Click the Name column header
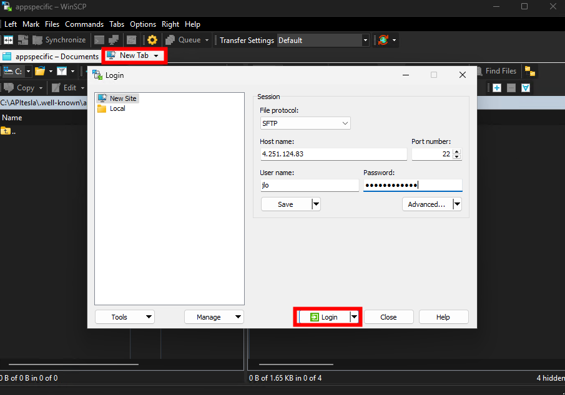The image size is (565, 395). point(12,118)
